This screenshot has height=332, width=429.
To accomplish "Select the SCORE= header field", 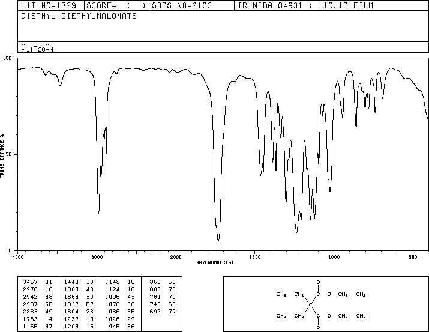I will tap(116, 5).
